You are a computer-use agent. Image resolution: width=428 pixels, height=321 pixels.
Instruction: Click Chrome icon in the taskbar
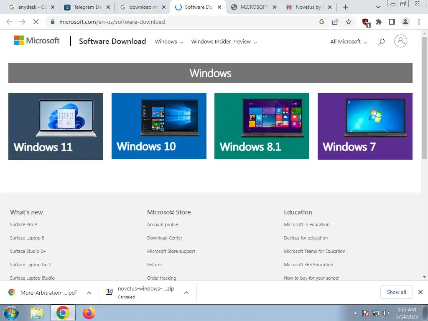63,313
